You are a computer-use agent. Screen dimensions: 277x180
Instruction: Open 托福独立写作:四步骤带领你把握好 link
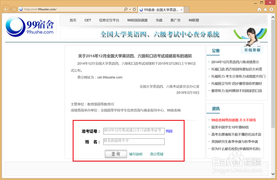tap(237, 84)
